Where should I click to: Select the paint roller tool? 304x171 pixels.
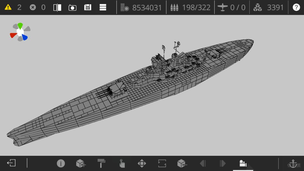point(101,163)
